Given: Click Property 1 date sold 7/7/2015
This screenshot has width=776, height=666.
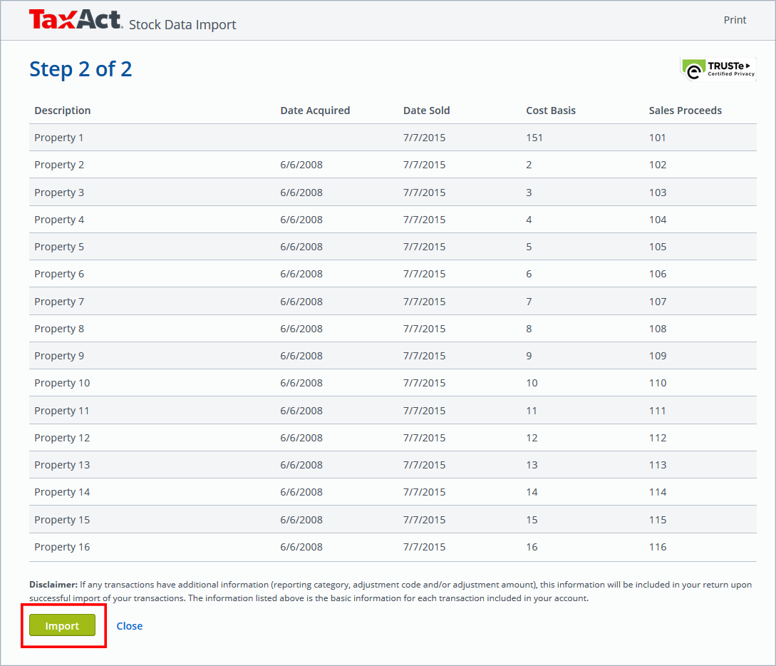Looking at the screenshot, I should (424, 138).
